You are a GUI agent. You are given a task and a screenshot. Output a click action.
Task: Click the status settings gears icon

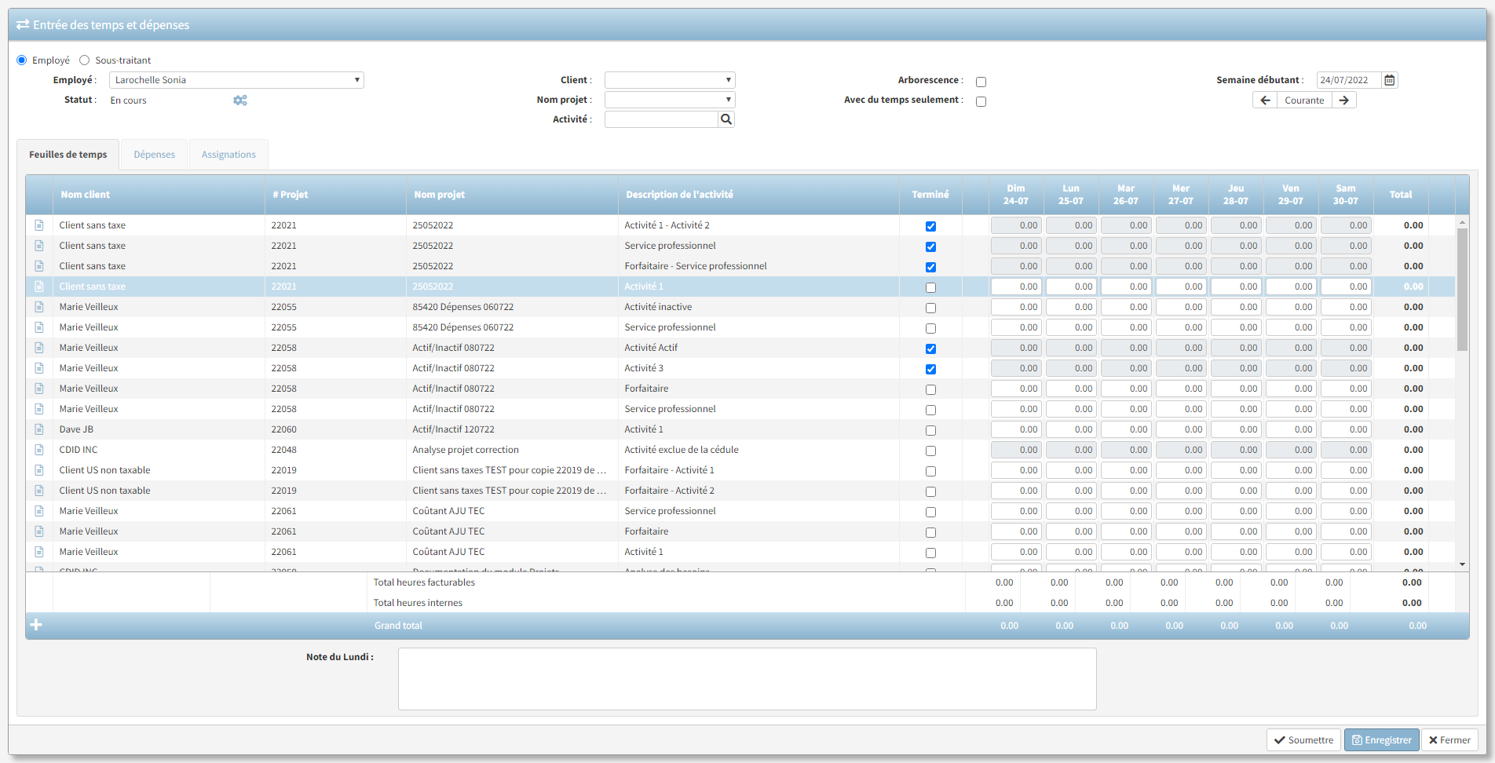click(240, 100)
